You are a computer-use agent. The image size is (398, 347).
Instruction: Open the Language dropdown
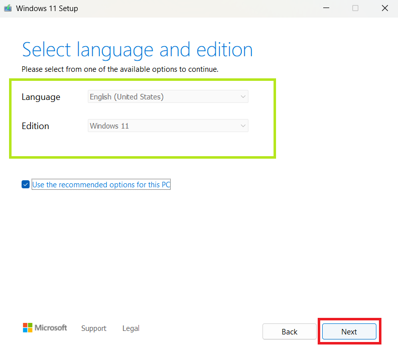[168, 96]
